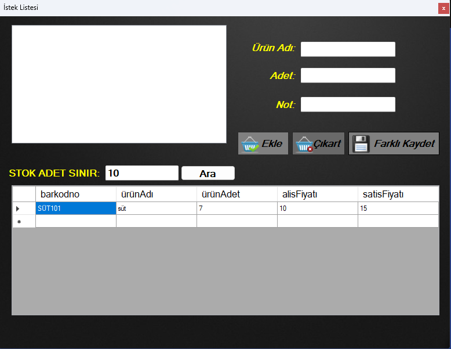The width and height of the screenshot is (451, 349).
Task: Click the Ekle button label
Action: (x=272, y=143)
